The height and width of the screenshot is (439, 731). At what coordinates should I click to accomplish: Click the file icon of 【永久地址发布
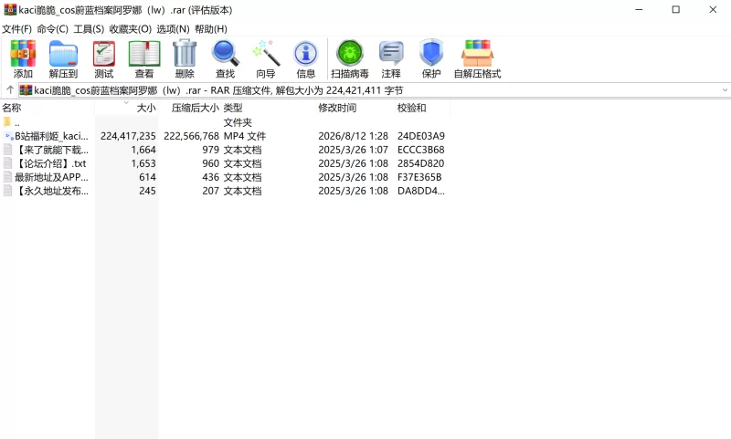point(8,191)
